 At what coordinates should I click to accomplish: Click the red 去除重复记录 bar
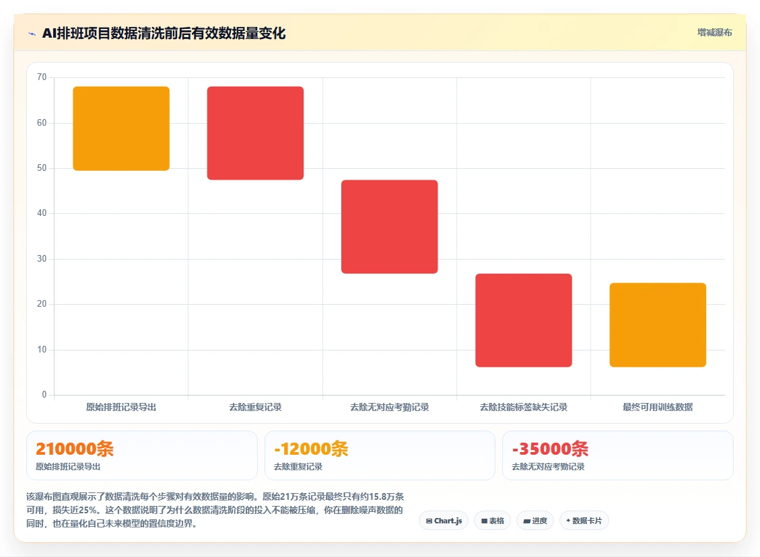255,133
